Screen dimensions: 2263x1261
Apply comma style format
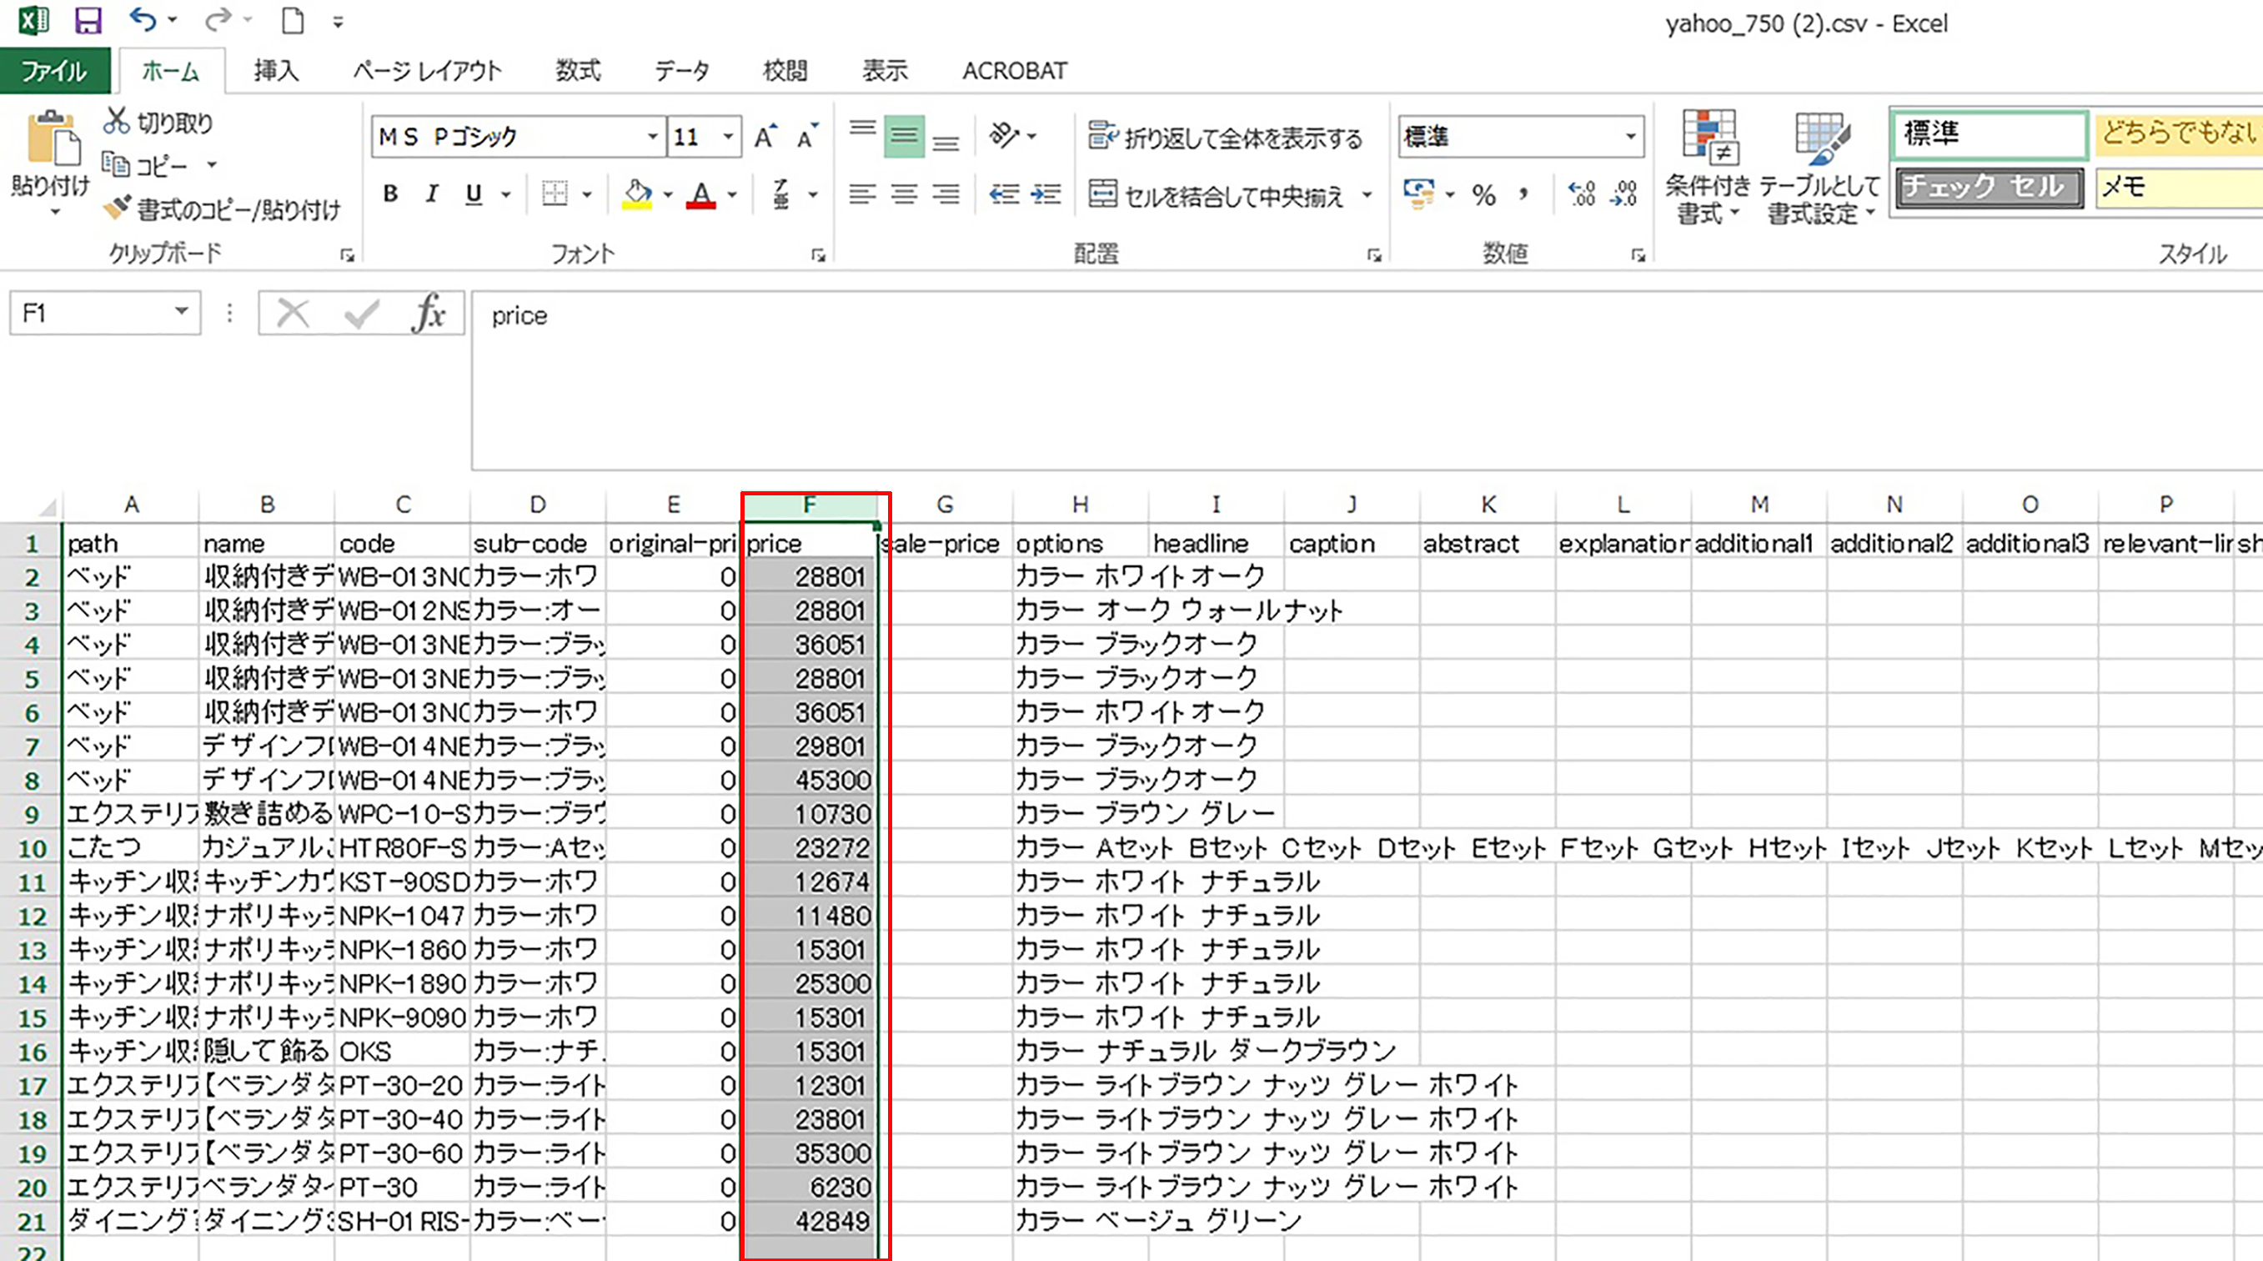pyautogui.click(x=1524, y=194)
